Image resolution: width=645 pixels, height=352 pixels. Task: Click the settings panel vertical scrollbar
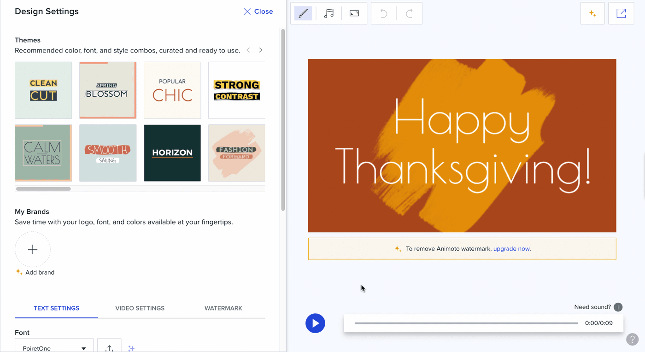(x=283, y=120)
